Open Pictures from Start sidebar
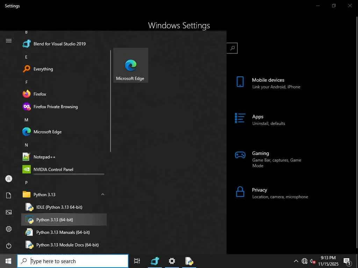358x268 pixels. tap(9, 212)
